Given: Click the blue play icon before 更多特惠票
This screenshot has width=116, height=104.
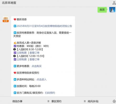Looking at the screenshot, I should tap(15, 66).
